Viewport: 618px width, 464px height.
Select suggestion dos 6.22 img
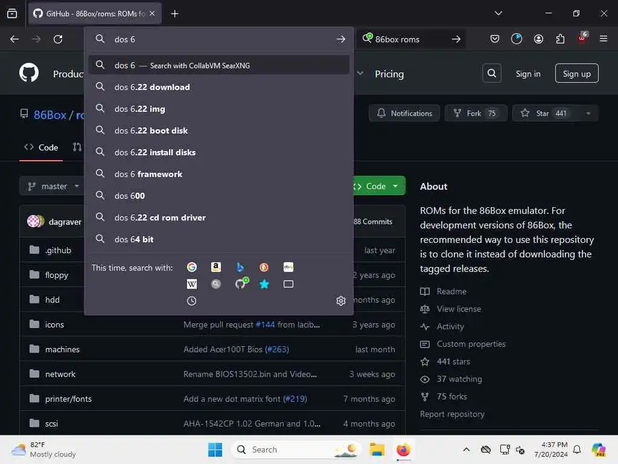[x=218, y=109]
